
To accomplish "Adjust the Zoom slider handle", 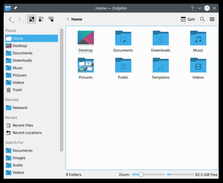I will click(141, 174).
